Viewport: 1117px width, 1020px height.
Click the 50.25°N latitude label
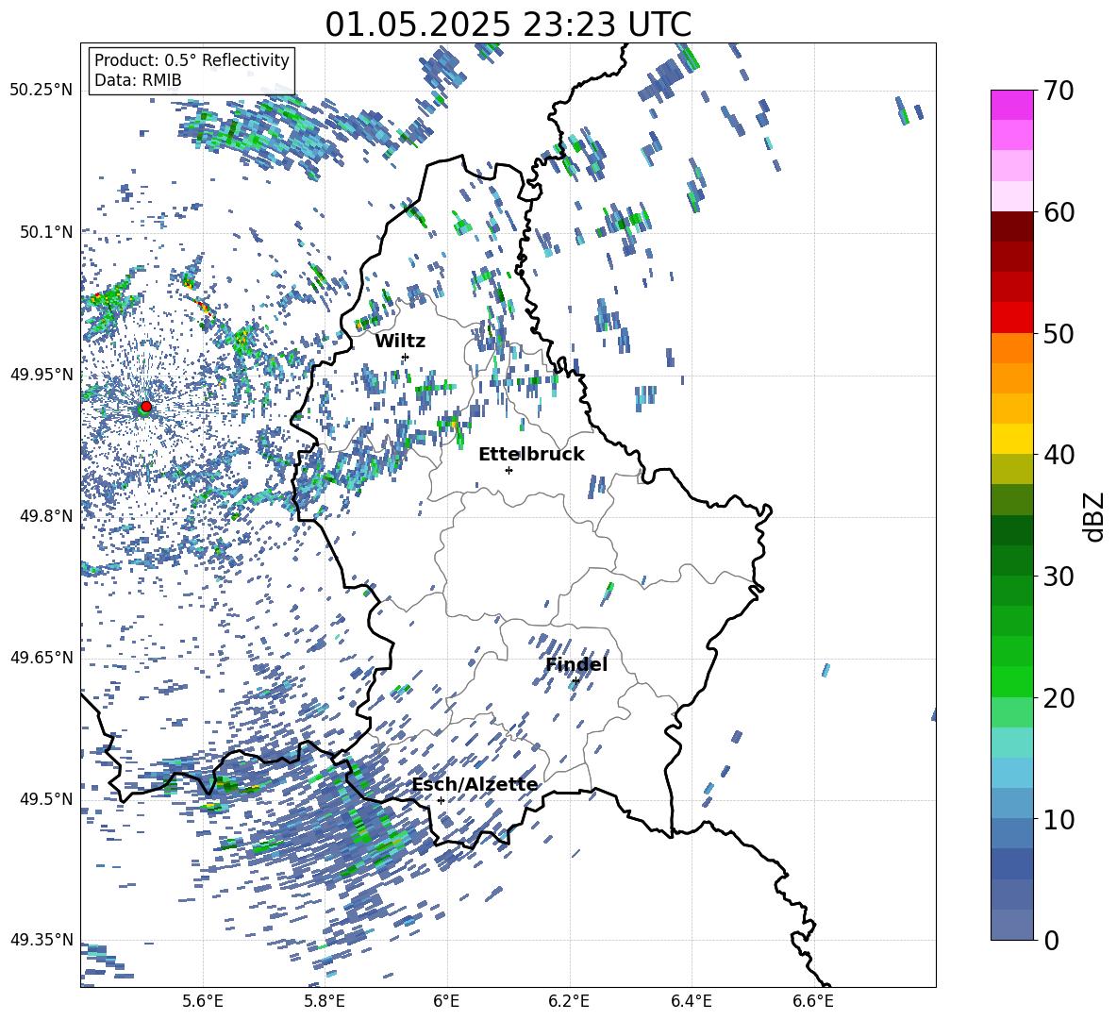tap(42, 90)
